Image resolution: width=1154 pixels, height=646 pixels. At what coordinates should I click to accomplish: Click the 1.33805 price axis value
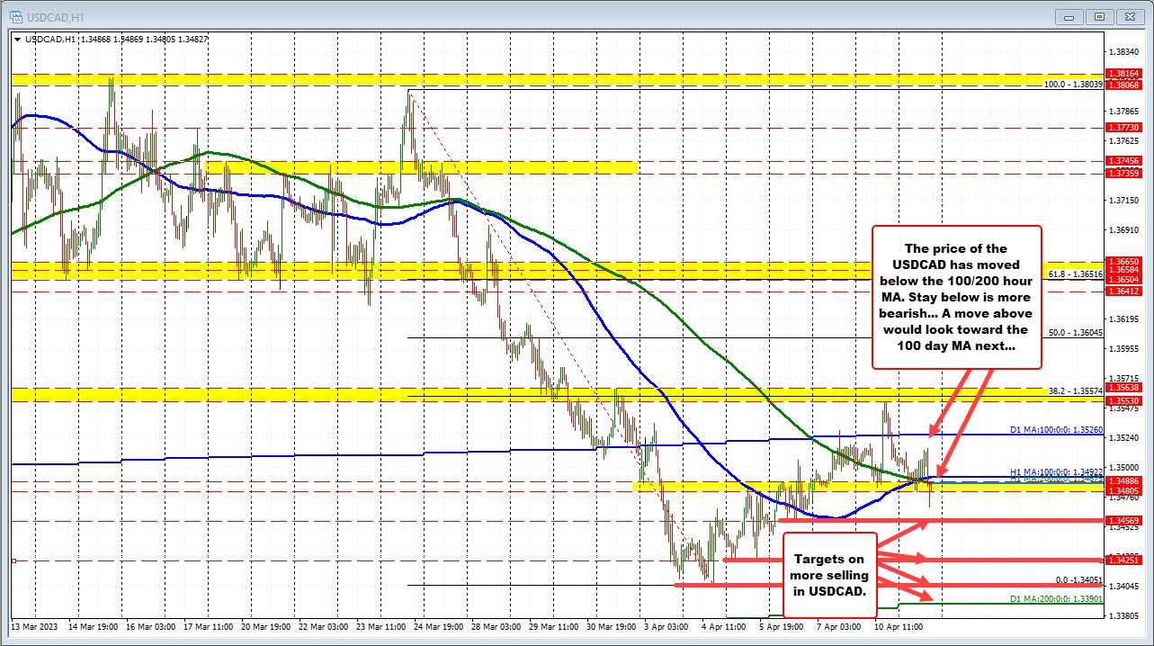pos(1124,616)
